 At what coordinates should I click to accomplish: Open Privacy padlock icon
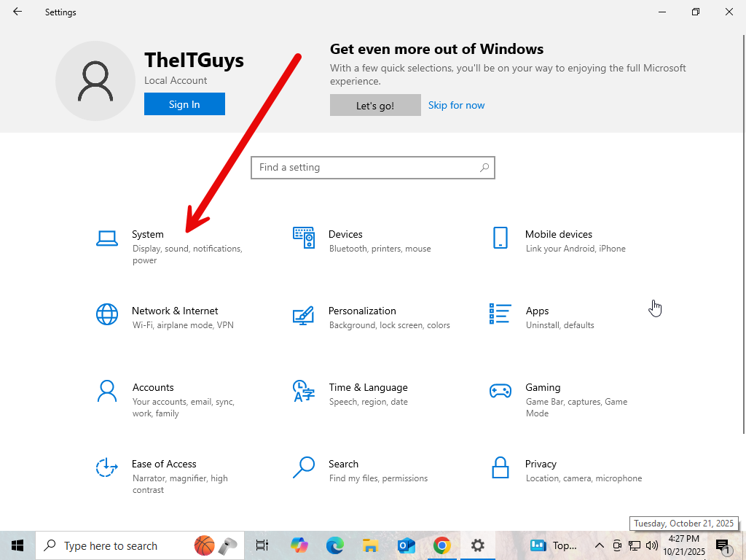click(x=500, y=467)
